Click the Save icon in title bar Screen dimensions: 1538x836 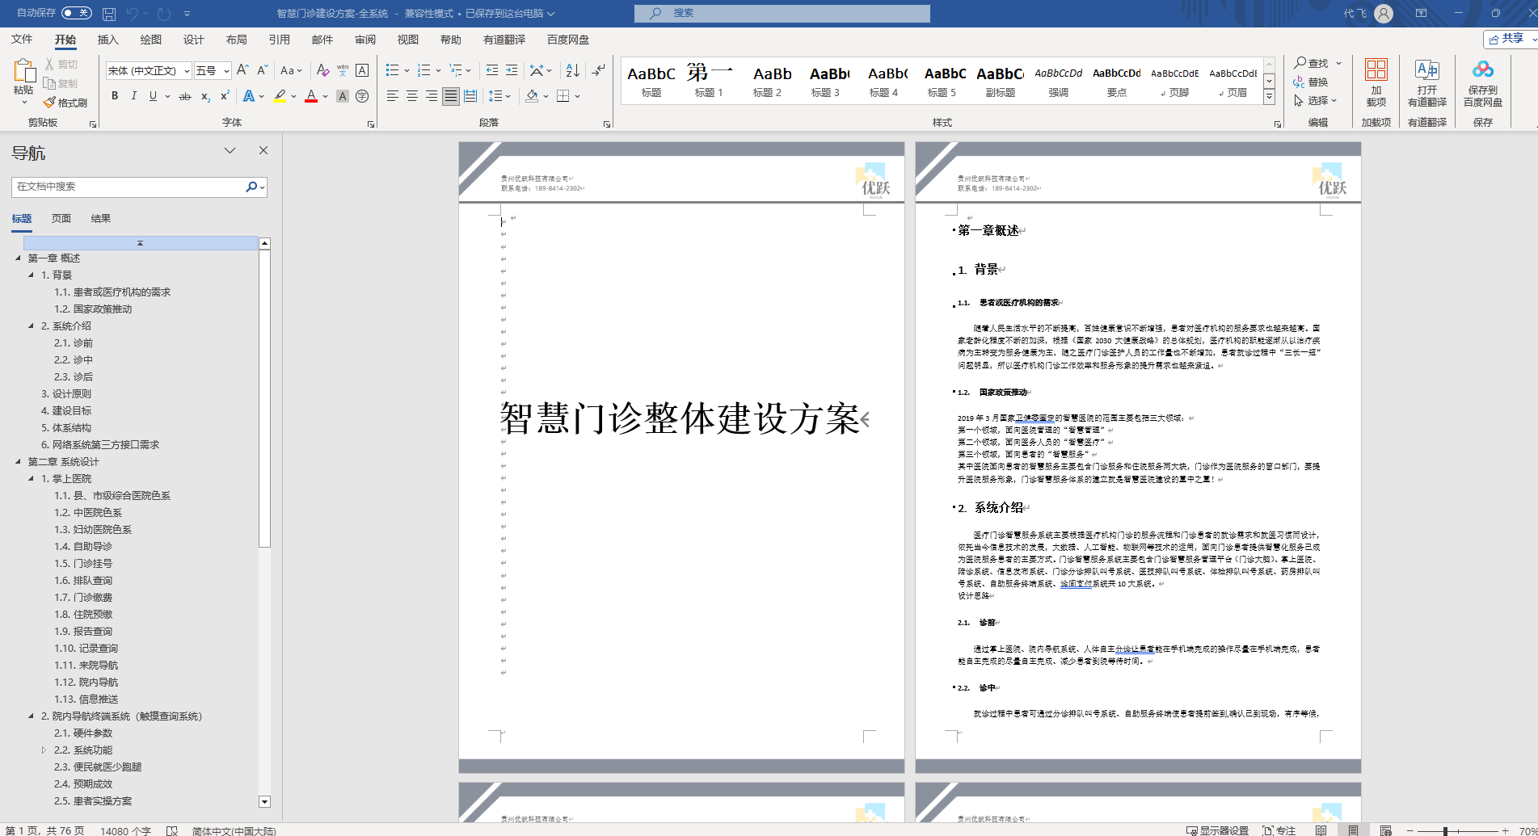coord(109,14)
